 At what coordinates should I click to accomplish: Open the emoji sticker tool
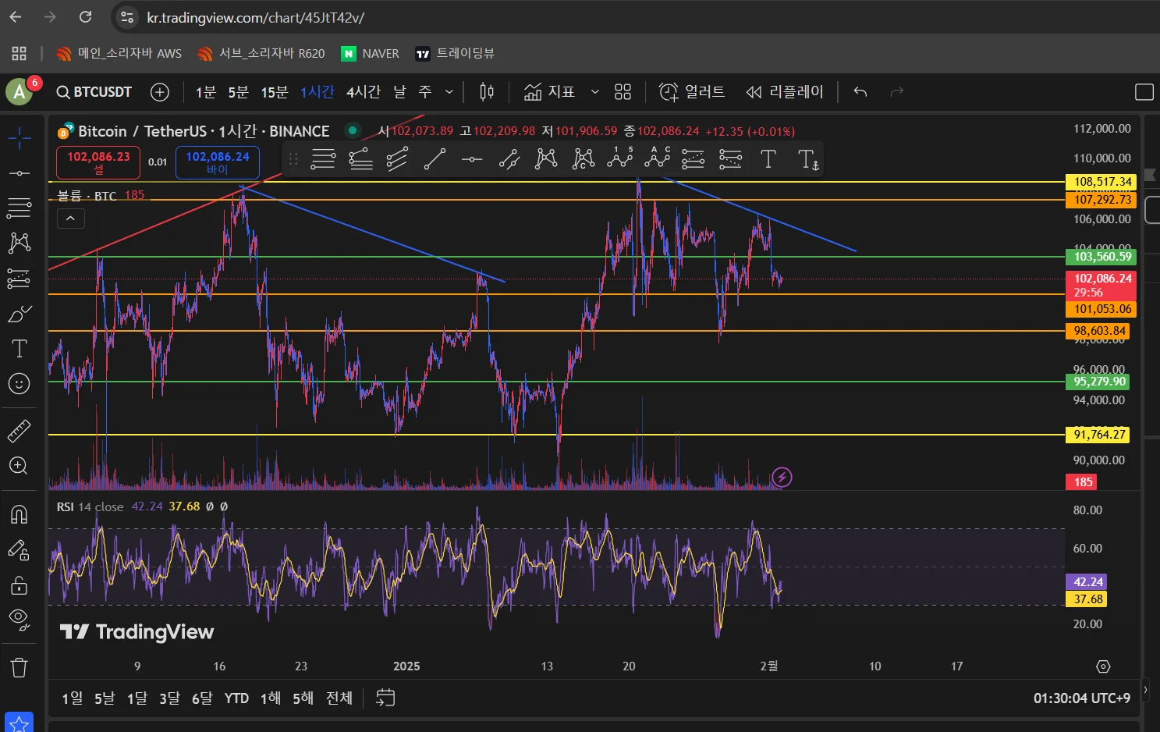tap(19, 383)
